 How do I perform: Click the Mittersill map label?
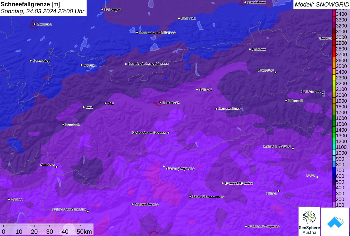(295, 101)
